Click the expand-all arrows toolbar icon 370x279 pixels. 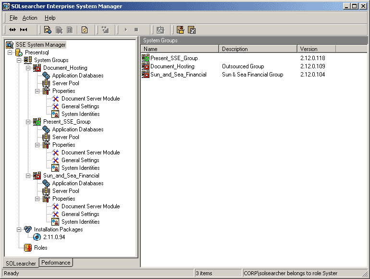pos(12,30)
